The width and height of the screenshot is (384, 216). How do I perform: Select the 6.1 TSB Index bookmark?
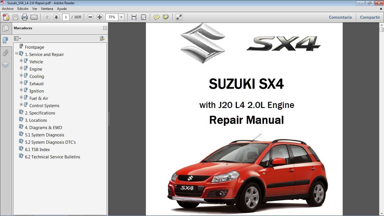coord(37,150)
